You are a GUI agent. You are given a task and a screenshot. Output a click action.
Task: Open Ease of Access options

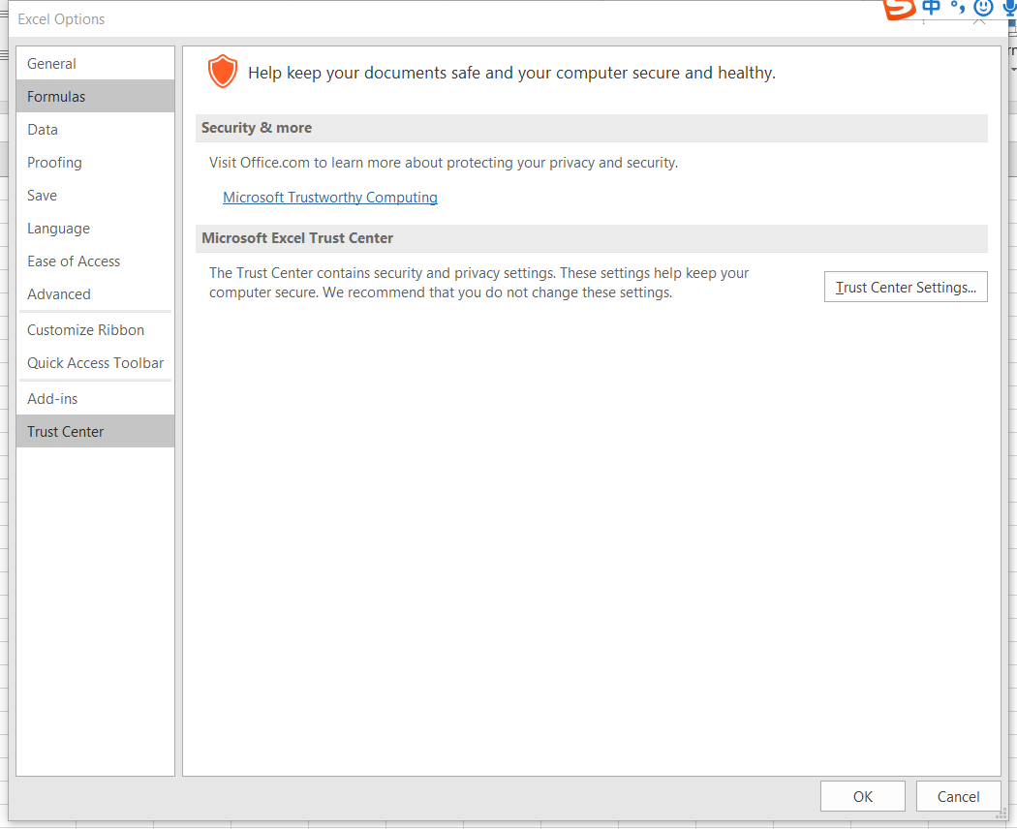click(x=95, y=261)
